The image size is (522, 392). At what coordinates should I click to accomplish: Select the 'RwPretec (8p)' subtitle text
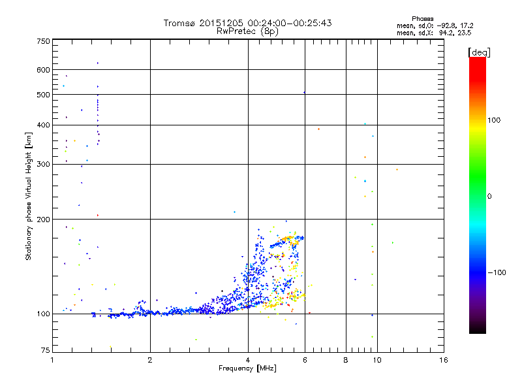coord(247,31)
